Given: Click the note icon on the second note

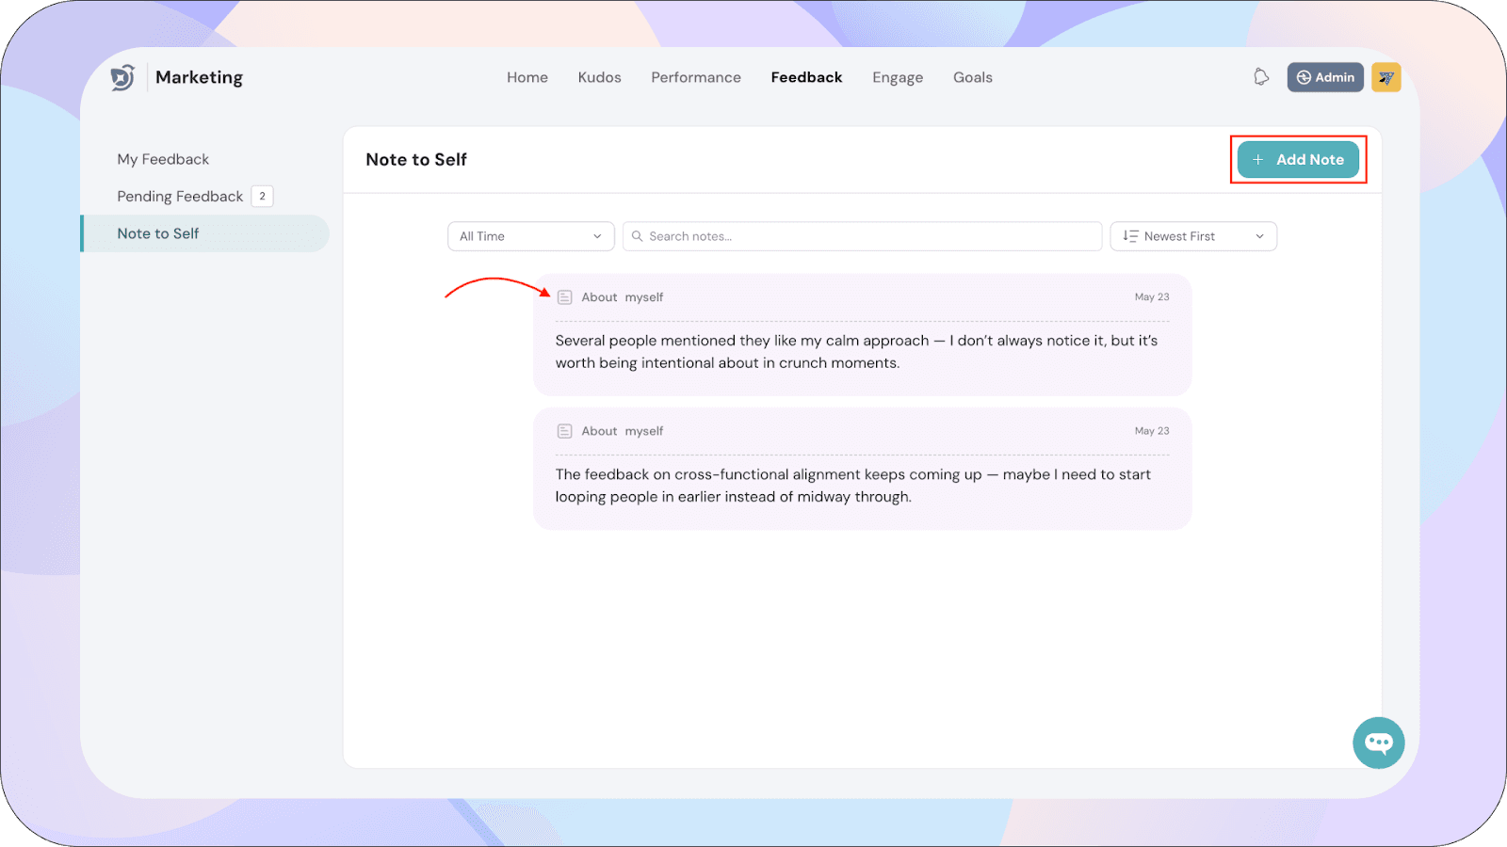Looking at the screenshot, I should (x=565, y=431).
